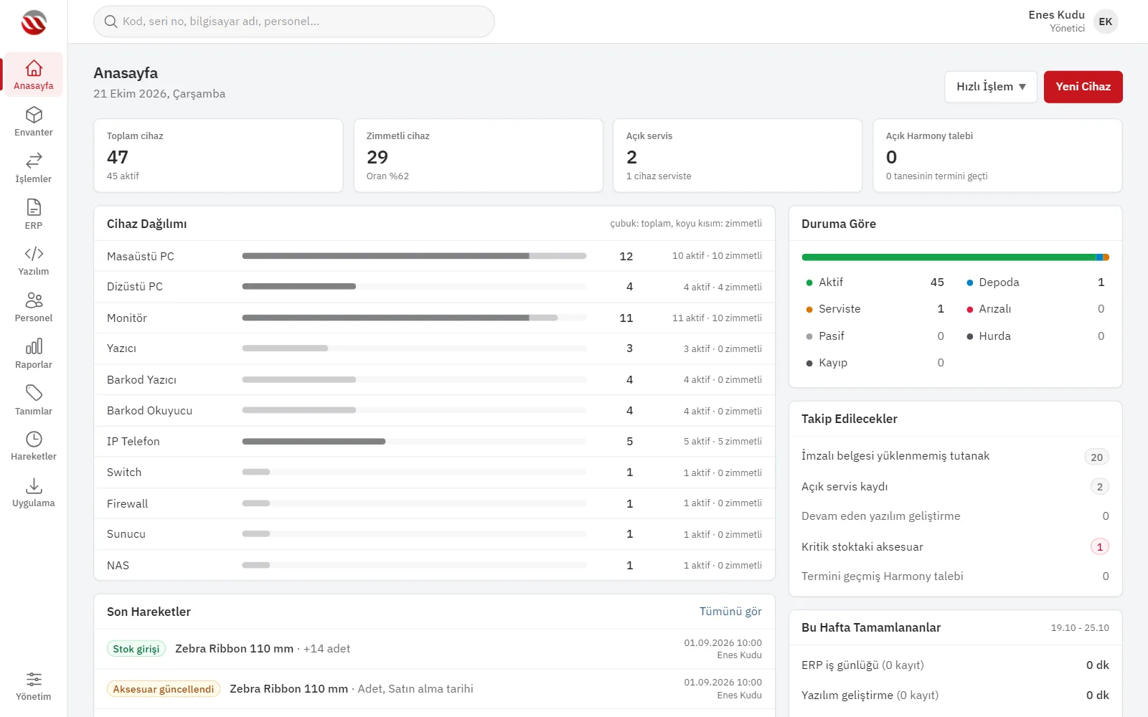The image size is (1148, 717).
Task: Click the Yeni Cihaz button
Action: click(x=1083, y=87)
